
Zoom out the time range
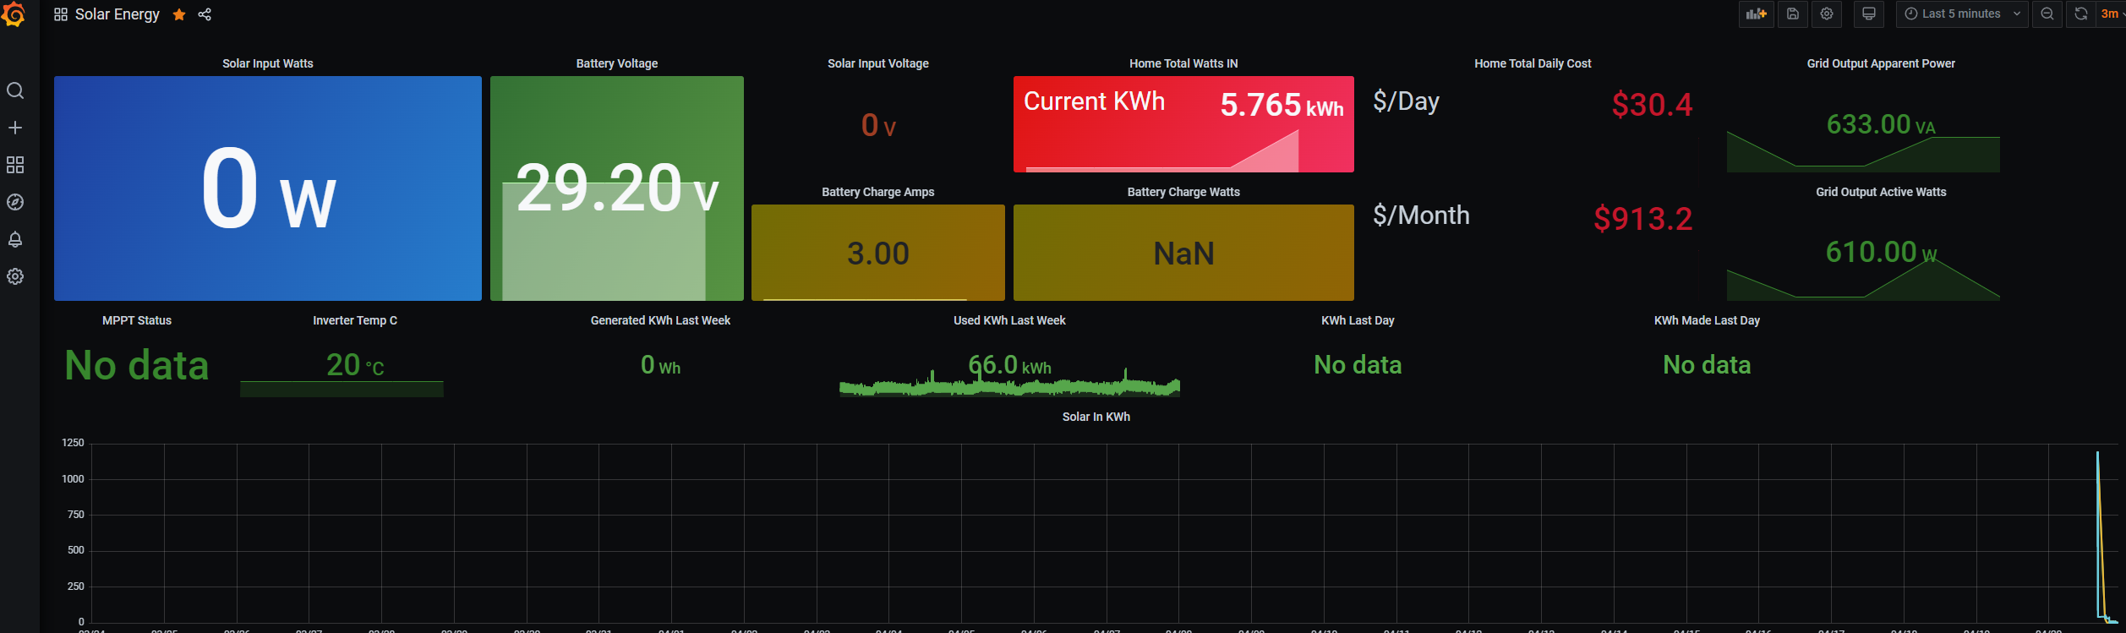[x=2047, y=14]
